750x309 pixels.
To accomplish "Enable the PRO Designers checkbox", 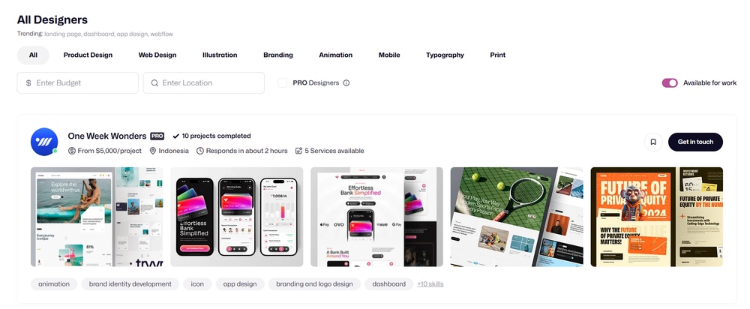I will pos(283,82).
